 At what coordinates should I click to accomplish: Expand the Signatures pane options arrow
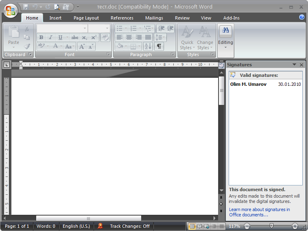pos(294,65)
